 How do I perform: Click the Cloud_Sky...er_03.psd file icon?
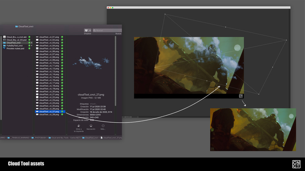coord(5,40)
